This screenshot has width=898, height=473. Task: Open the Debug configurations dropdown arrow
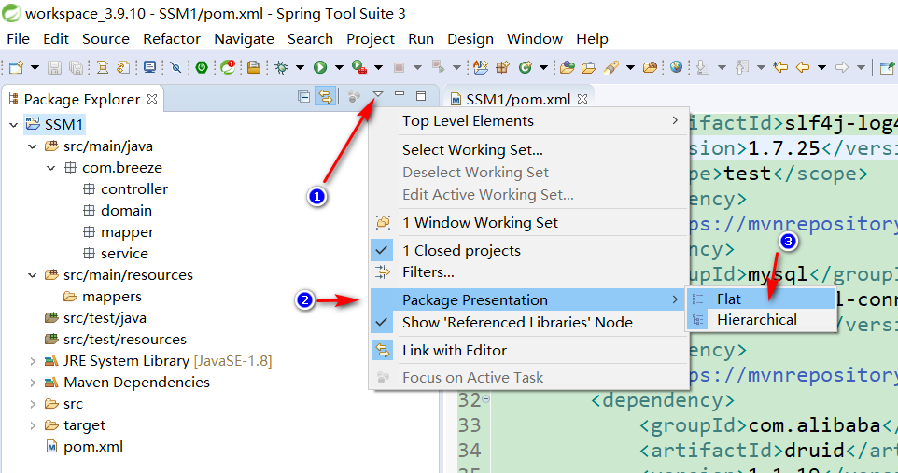[300, 67]
